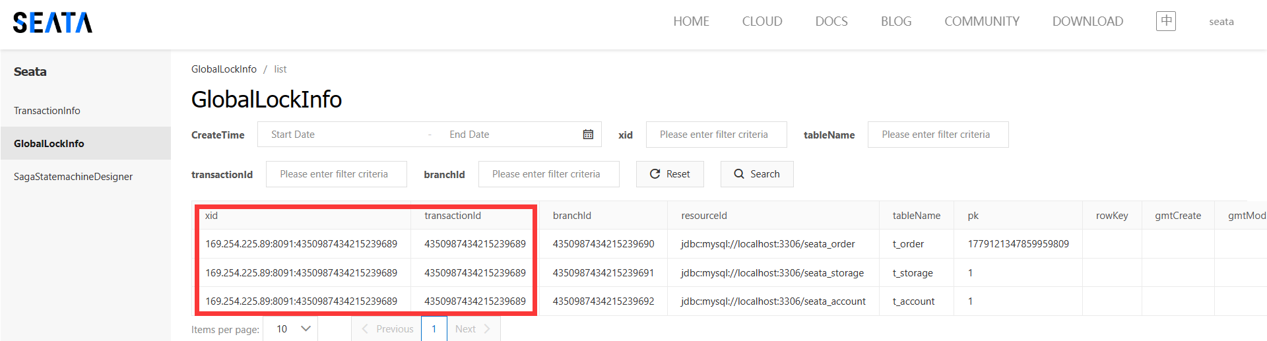Focus the branchId filter input
1267x341 pixels.
pyautogui.click(x=549, y=174)
